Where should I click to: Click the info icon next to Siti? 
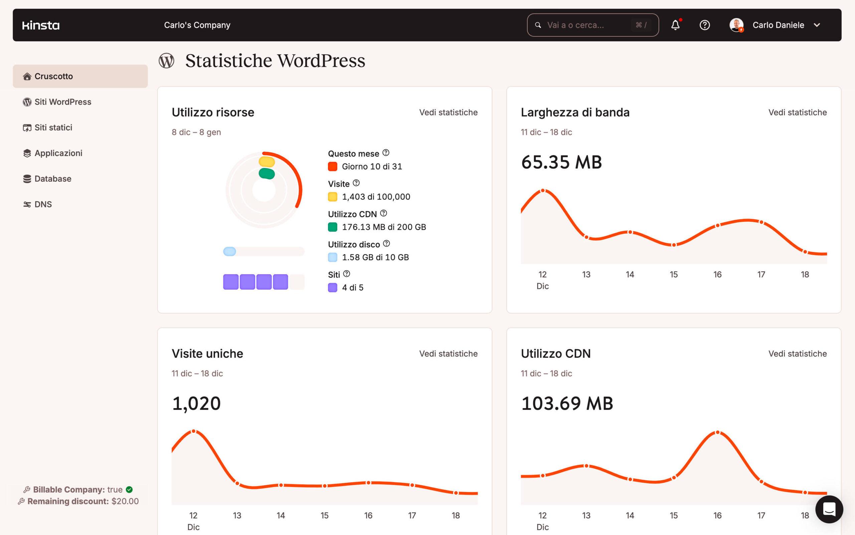pyautogui.click(x=347, y=274)
